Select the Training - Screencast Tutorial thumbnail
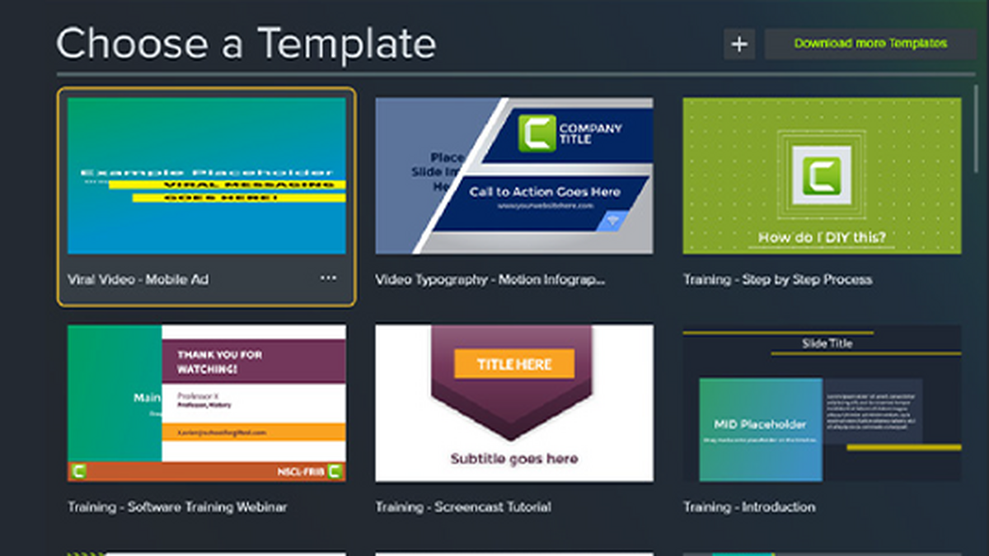This screenshot has height=556, width=989. (x=514, y=403)
